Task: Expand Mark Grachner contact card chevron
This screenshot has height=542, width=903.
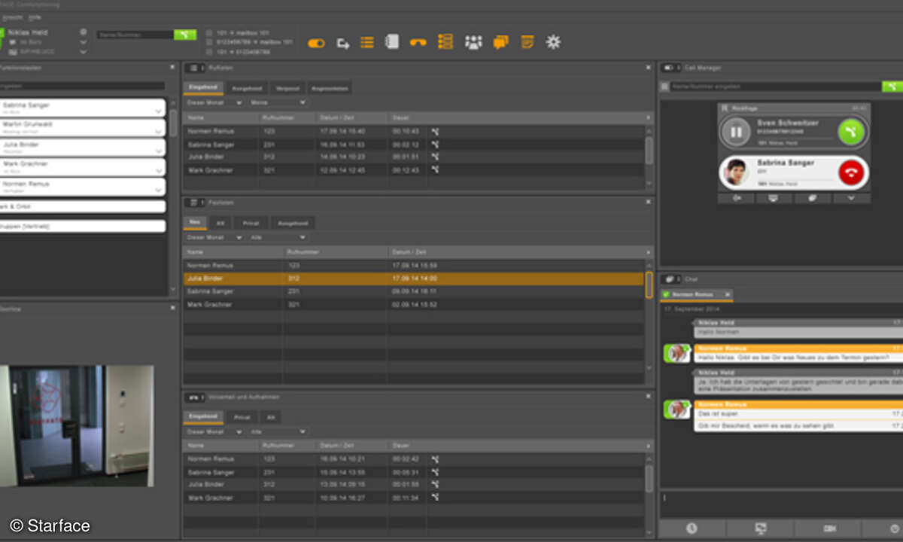Action: [158, 169]
